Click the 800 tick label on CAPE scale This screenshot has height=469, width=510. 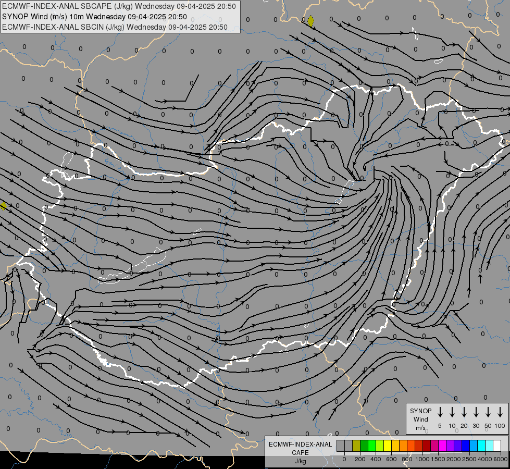click(x=407, y=459)
